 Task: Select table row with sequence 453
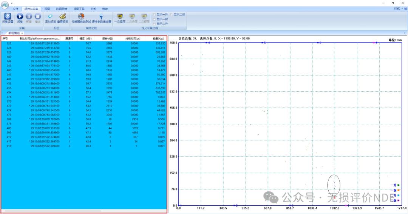84,83
